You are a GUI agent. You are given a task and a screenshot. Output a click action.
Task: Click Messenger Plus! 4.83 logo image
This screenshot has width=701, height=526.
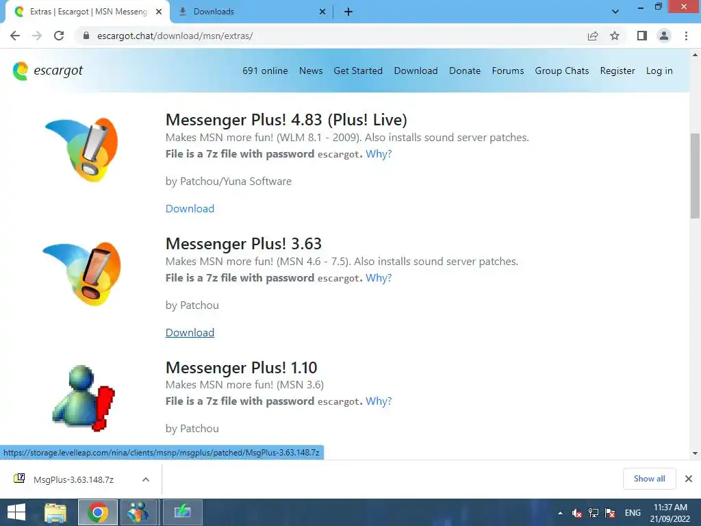[82, 149]
